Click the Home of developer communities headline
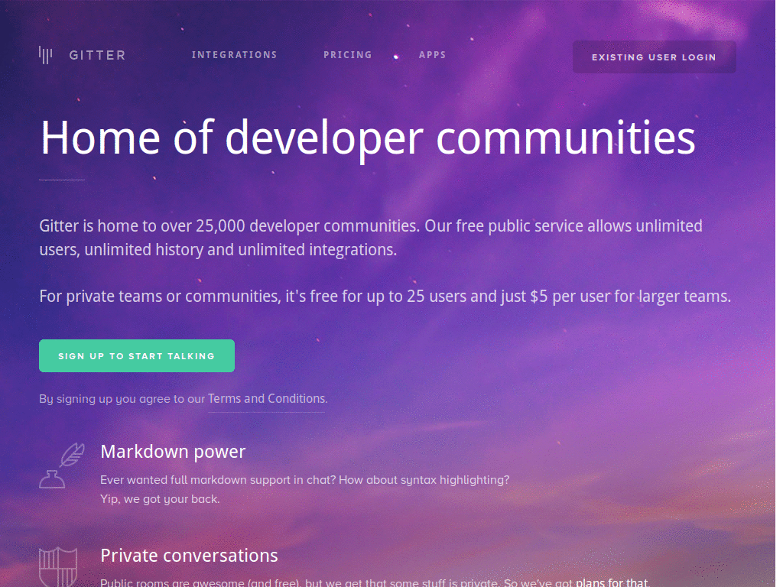This screenshot has height=587, width=783. pos(368,138)
